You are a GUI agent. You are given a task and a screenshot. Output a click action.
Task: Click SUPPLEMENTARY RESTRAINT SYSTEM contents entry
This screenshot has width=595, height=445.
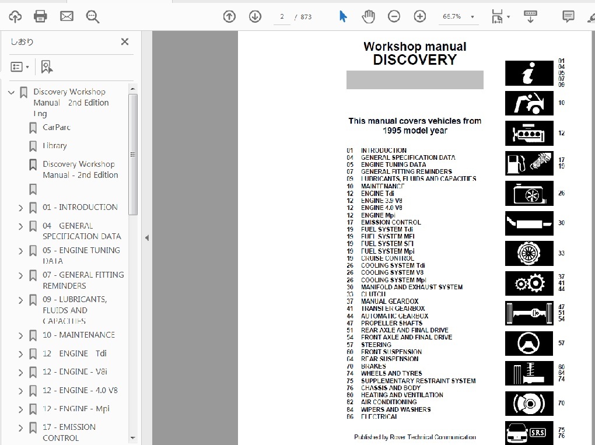pos(418,381)
